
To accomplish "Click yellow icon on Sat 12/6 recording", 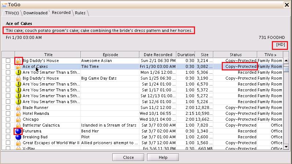I will coord(18,102).
